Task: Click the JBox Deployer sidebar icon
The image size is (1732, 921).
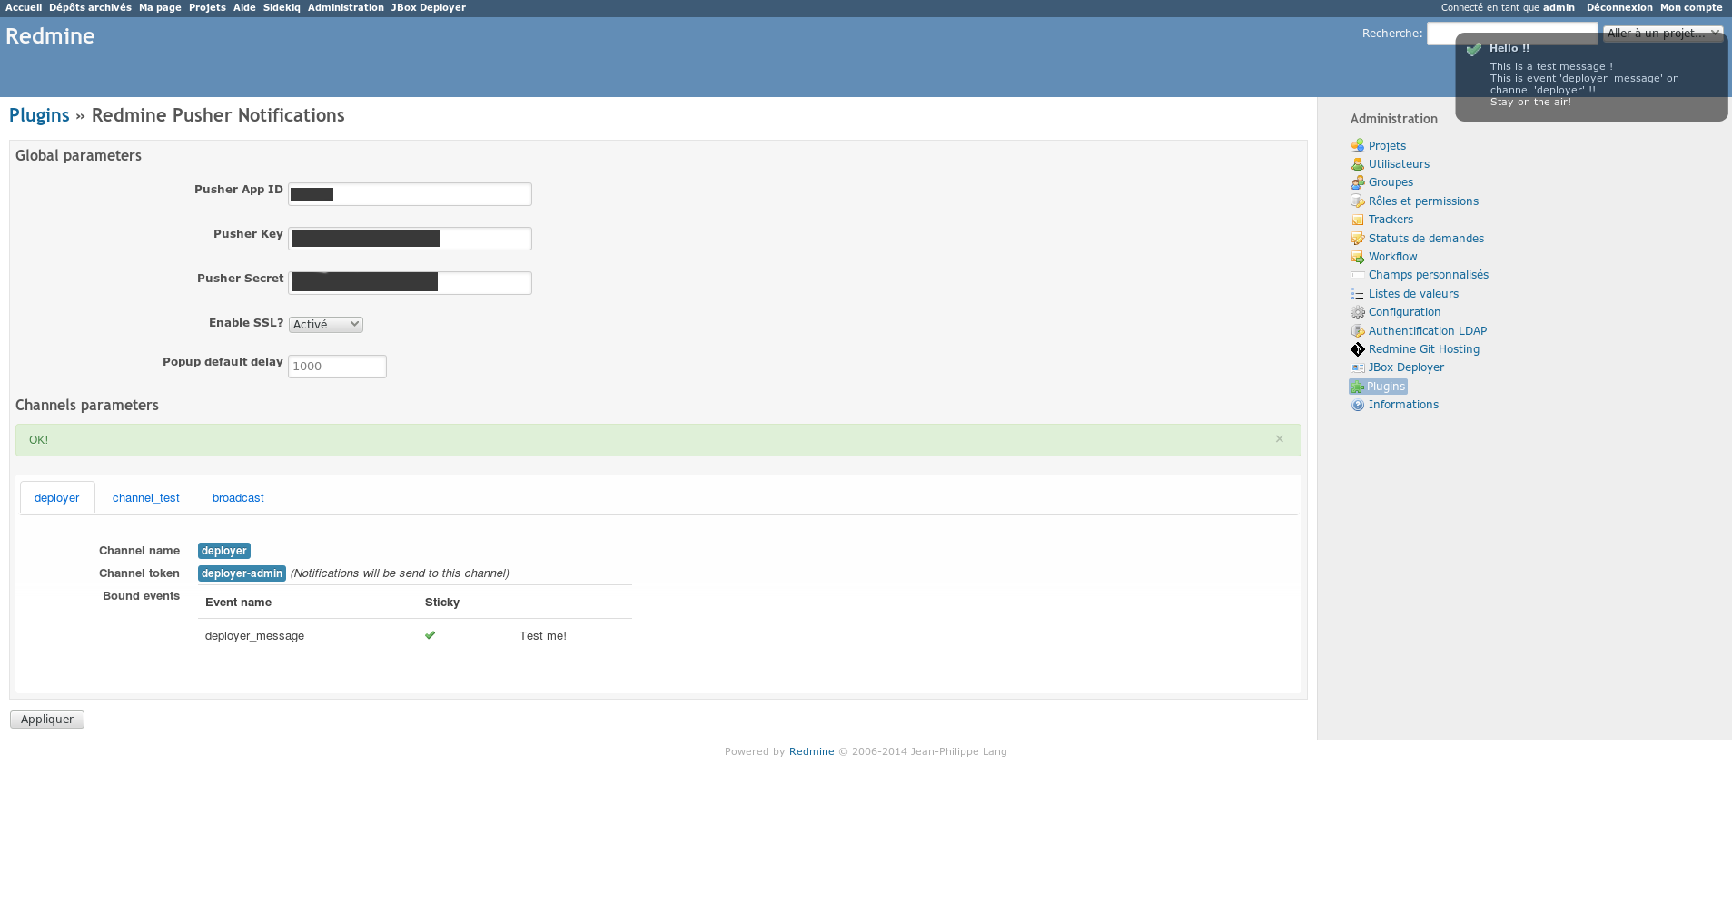Action: click(x=1357, y=367)
